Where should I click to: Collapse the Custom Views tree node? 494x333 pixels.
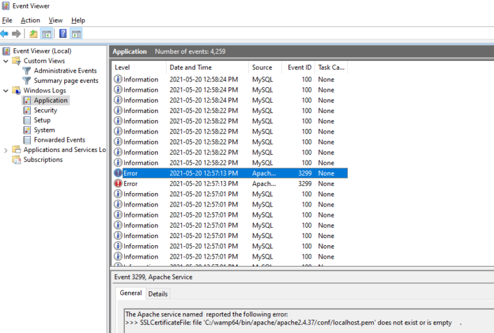tap(6, 61)
